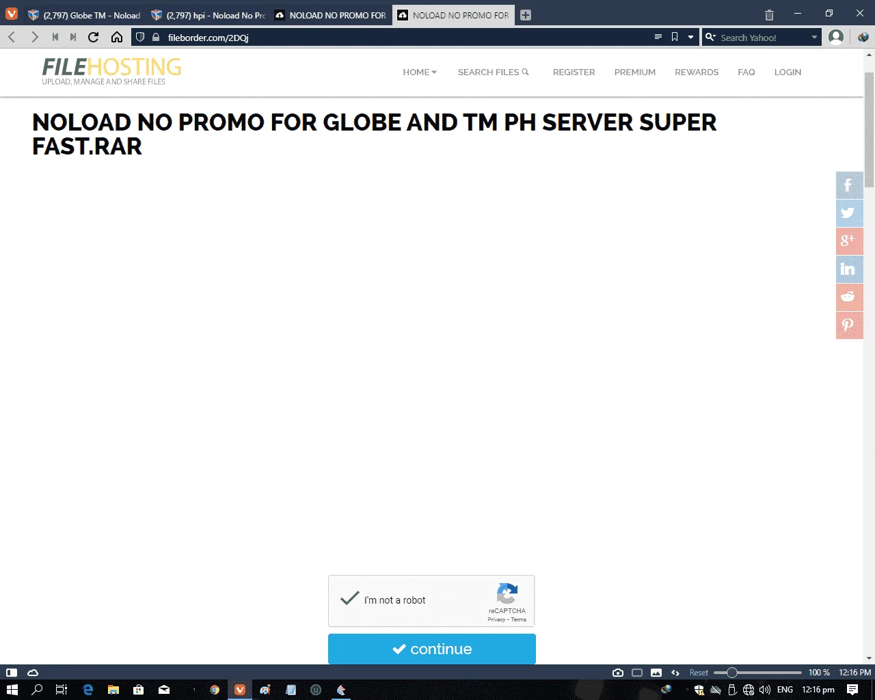
Task: Go back to the previous page
Action: (x=12, y=37)
